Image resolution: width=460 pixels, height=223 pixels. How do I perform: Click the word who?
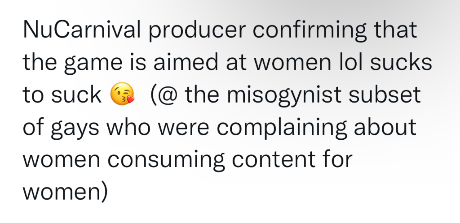click(128, 127)
